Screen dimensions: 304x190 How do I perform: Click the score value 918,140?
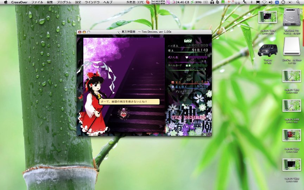tap(200, 50)
